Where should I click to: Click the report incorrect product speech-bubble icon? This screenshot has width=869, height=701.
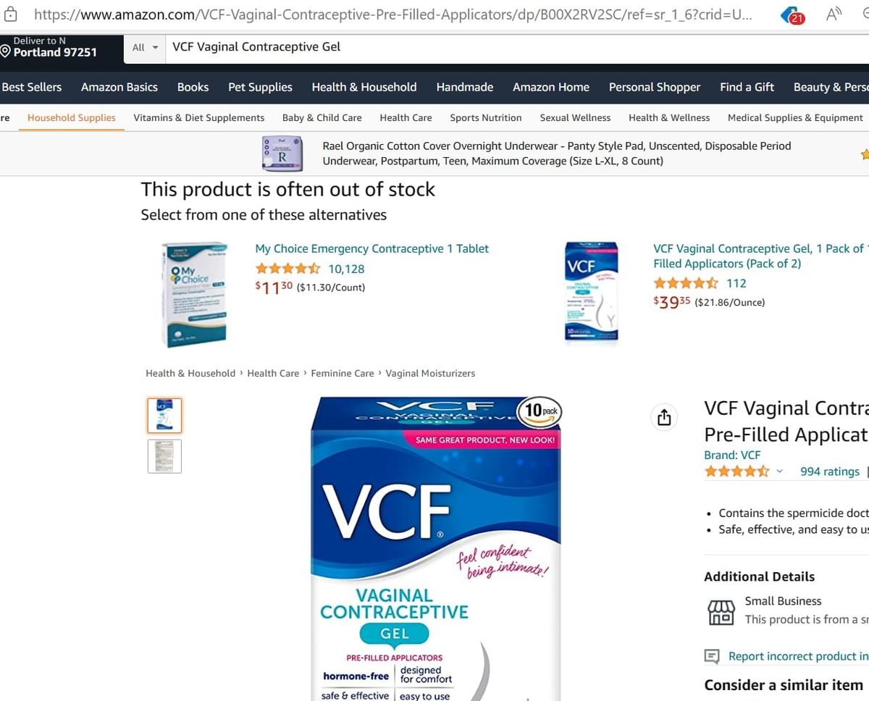712,656
